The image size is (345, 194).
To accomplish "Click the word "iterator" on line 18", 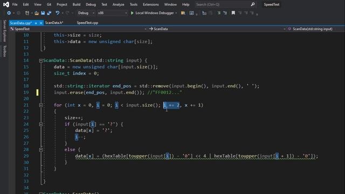I will coord(99,86).
